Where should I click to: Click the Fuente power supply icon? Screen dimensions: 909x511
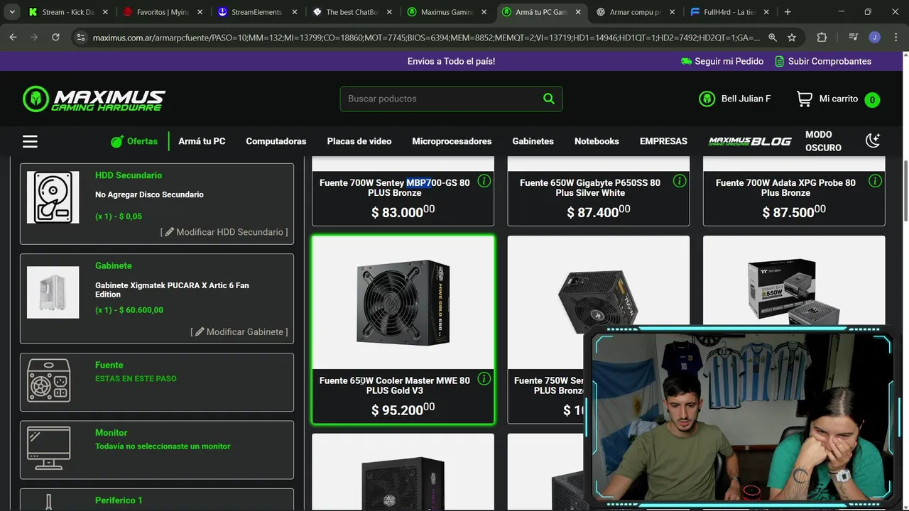point(48,380)
